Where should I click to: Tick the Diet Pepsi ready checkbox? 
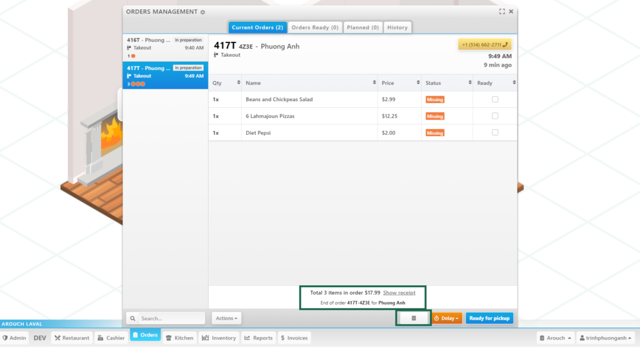495,132
